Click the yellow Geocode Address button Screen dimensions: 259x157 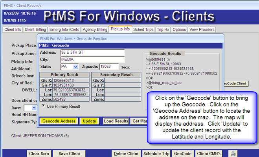pos(59,121)
